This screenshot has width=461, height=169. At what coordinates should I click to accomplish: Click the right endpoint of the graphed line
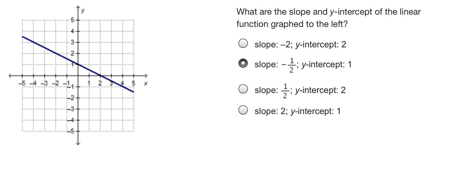coord(133,92)
